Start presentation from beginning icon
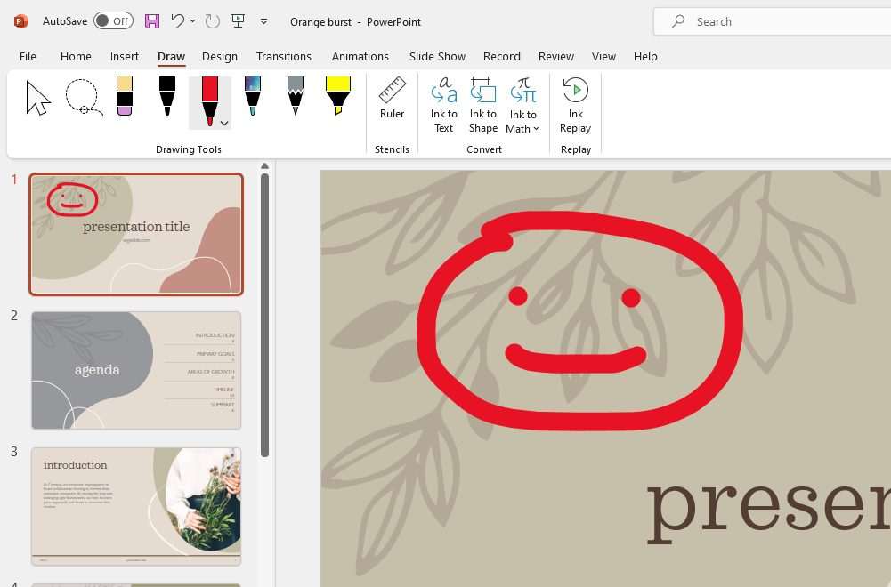The height and width of the screenshot is (587, 891). (238, 21)
